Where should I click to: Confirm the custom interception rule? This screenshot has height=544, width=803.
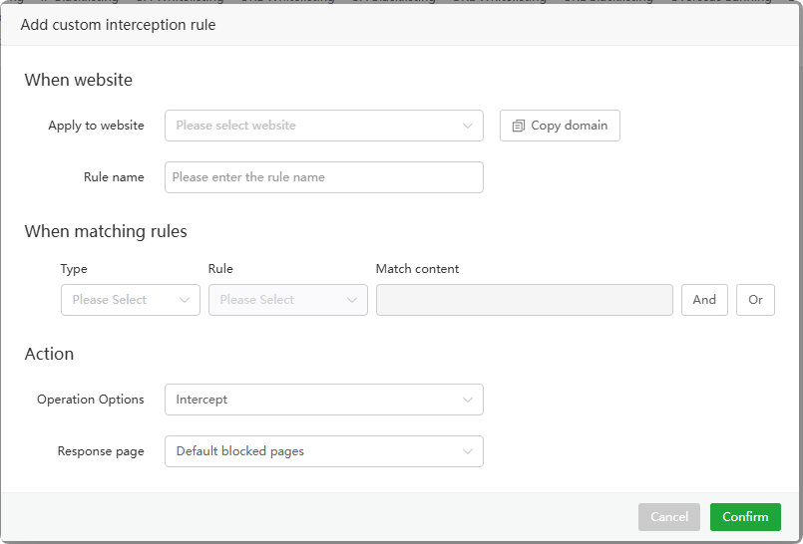pyautogui.click(x=745, y=517)
